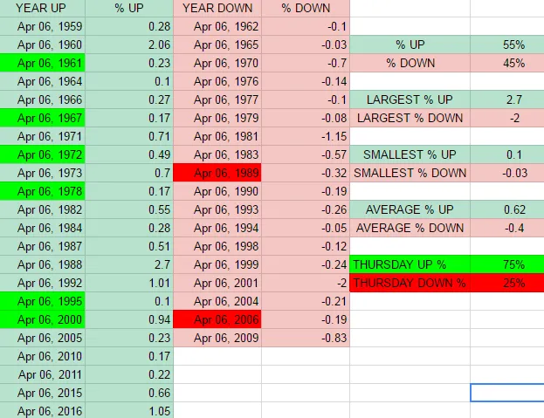Click the Apr 06, 1959 cell
Image resolution: width=544 pixels, height=418 pixels.
pos(42,26)
